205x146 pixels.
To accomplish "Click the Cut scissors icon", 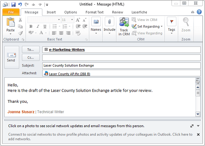I will click(x=20, y=20).
